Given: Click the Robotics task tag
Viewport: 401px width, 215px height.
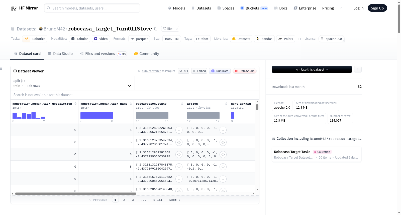Looking at the screenshot, I should [x=35, y=39].
